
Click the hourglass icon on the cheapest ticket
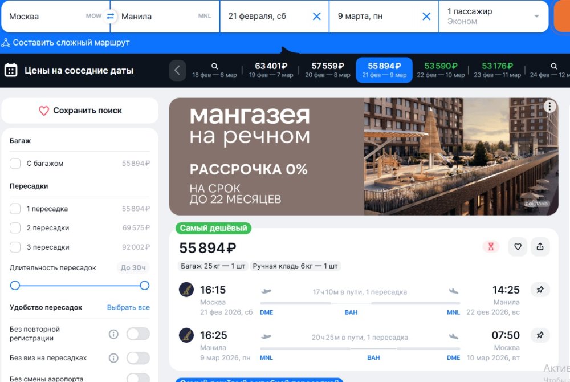(491, 247)
